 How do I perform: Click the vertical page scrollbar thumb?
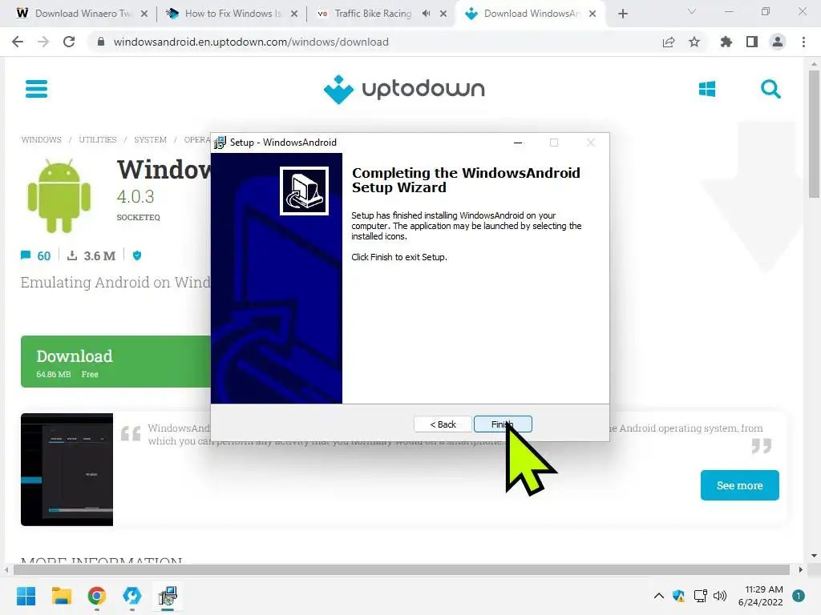(x=814, y=135)
